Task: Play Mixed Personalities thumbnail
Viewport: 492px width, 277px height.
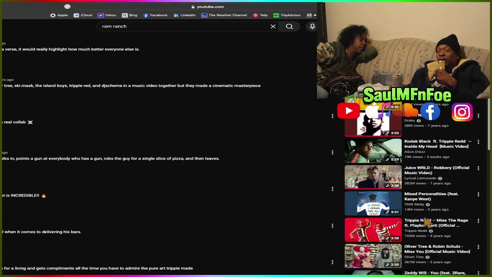Action: click(373, 203)
